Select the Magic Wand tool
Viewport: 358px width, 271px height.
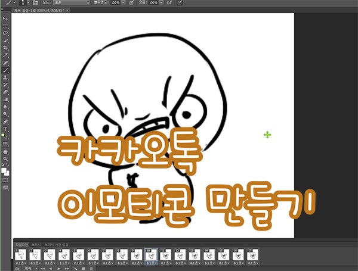click(5, 41)
